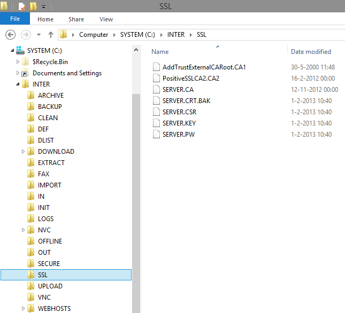Viewport: 345px width, 313px height.
Task: Click the Forward navigation arrow
Action: pyautogui.click(x=26, y=35)
